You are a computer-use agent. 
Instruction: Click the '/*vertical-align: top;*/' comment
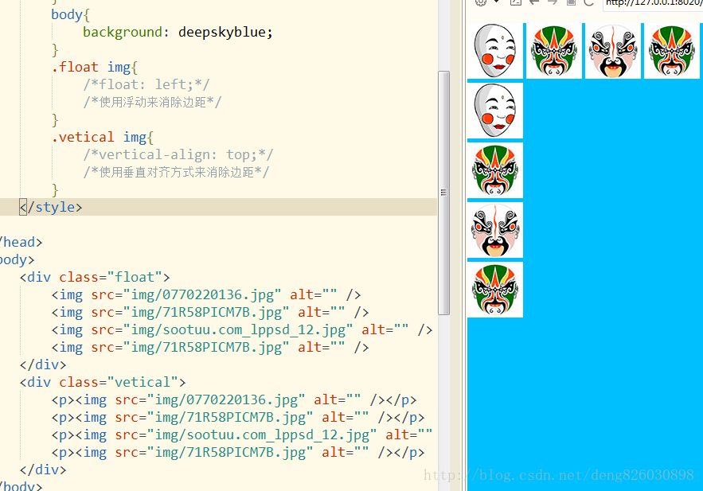[178, 154]
